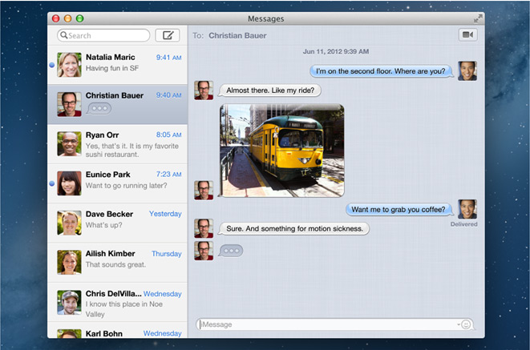Enter full screen with the arrows icon
530x350 pixels.
478,18
